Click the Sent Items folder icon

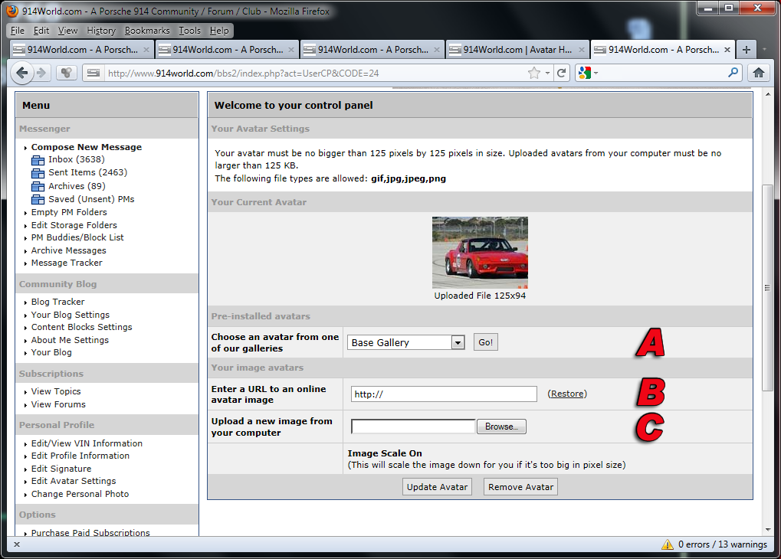tap(38, 173)
